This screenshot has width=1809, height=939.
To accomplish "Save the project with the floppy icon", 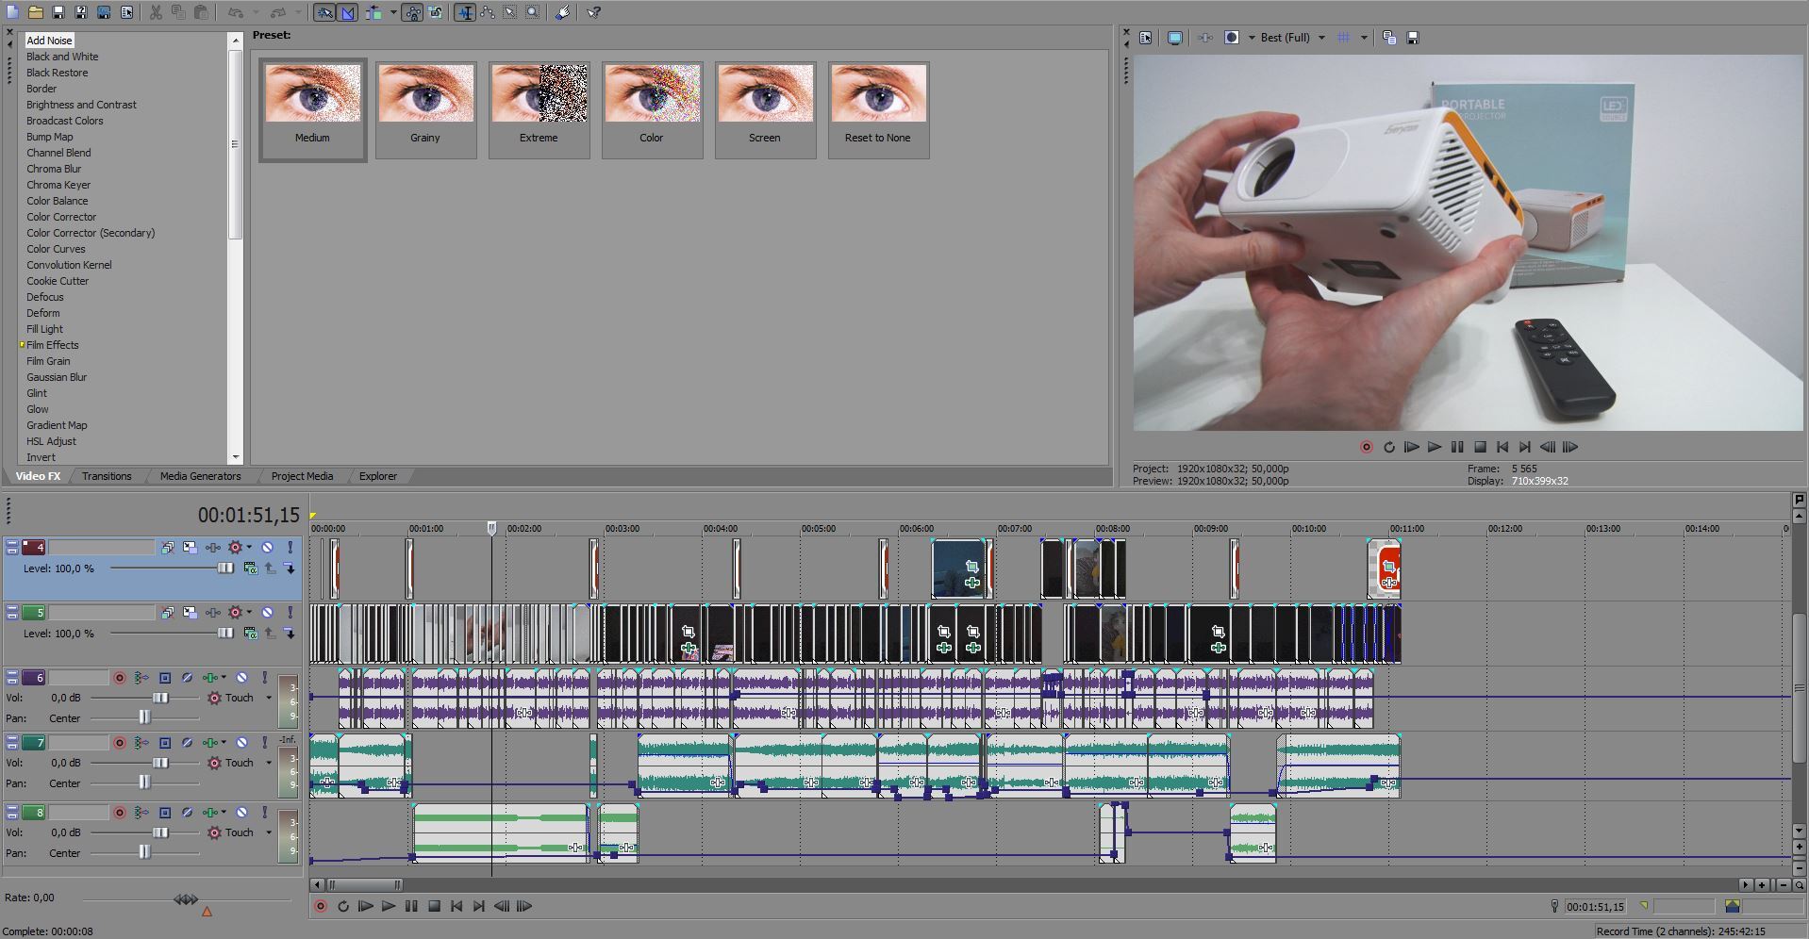I will tap(58, 12).
